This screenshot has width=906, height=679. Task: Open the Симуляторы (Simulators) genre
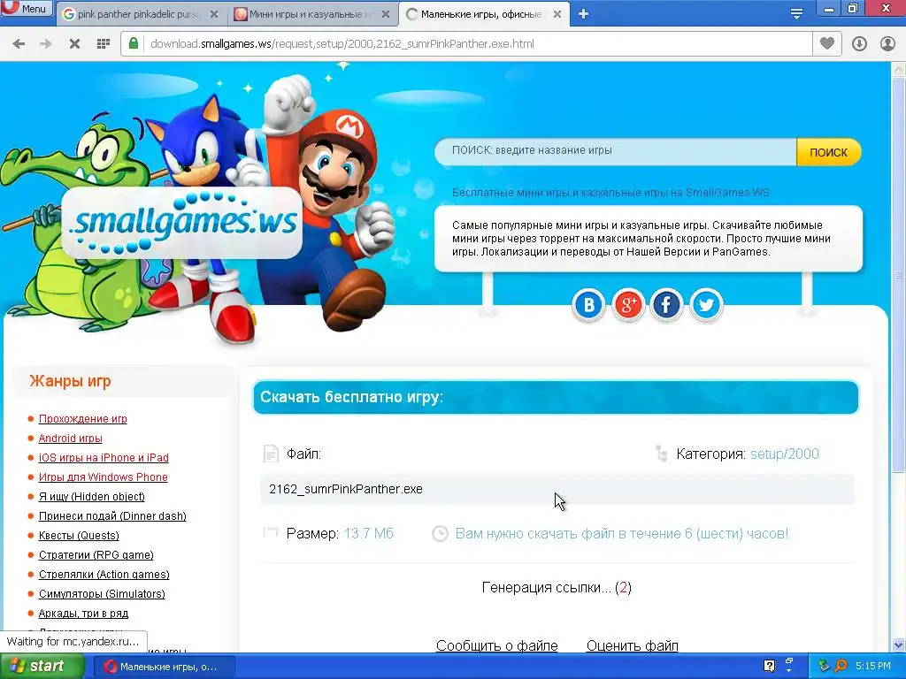pos(102,593)
